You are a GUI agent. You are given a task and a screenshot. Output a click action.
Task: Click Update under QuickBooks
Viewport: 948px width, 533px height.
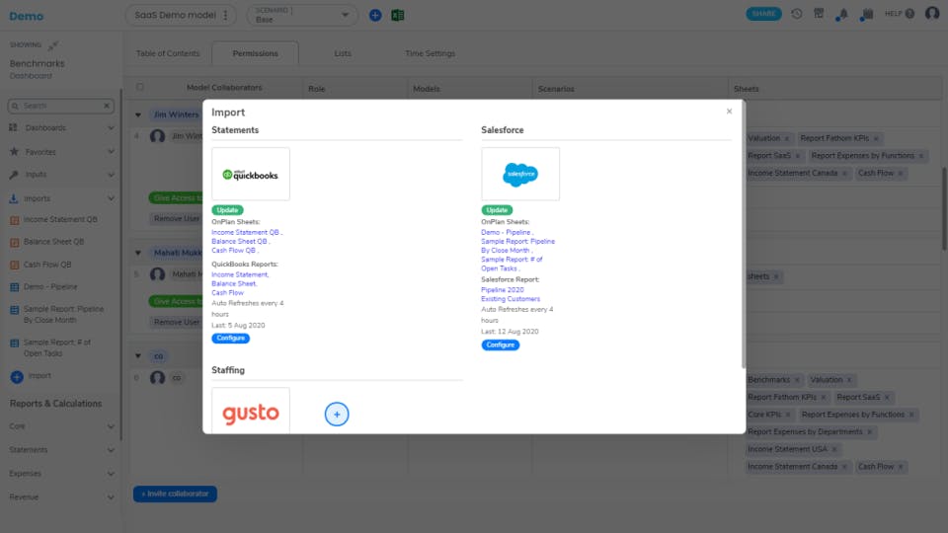tap(227, 210)
